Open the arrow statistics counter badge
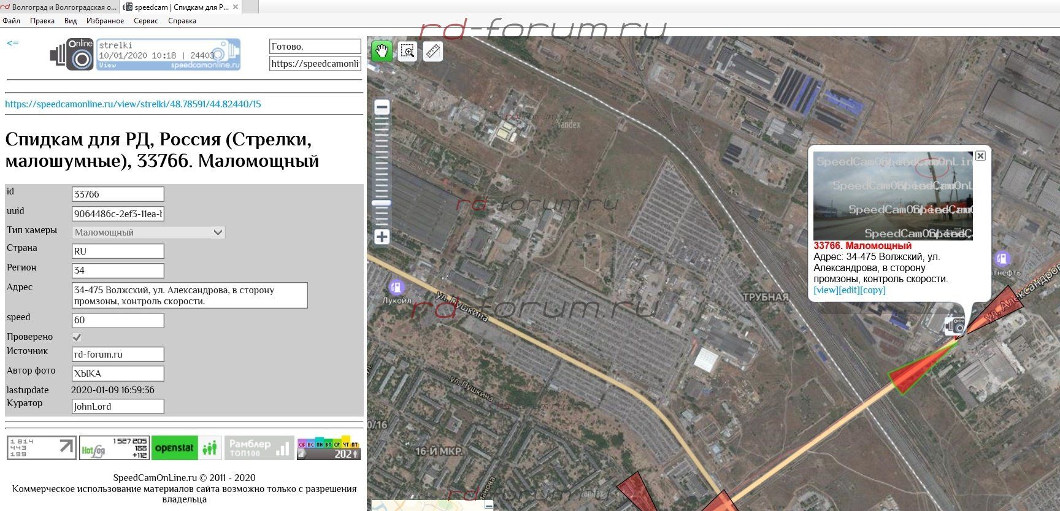Viewport: 1060px width, 511px height. [42, 448]
